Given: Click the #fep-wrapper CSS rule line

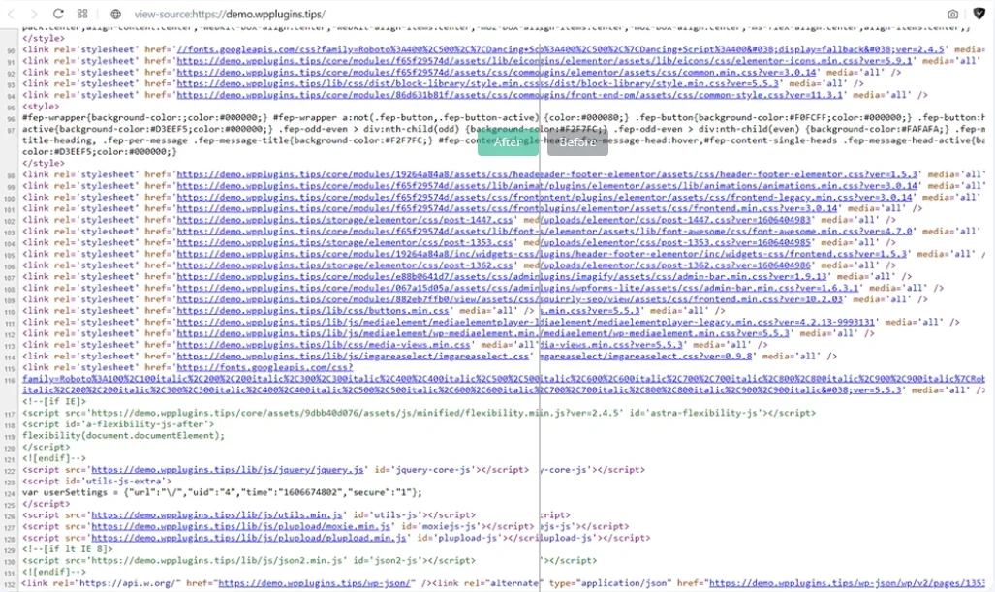Looking at the screenshot, I should tap(504, 118).
